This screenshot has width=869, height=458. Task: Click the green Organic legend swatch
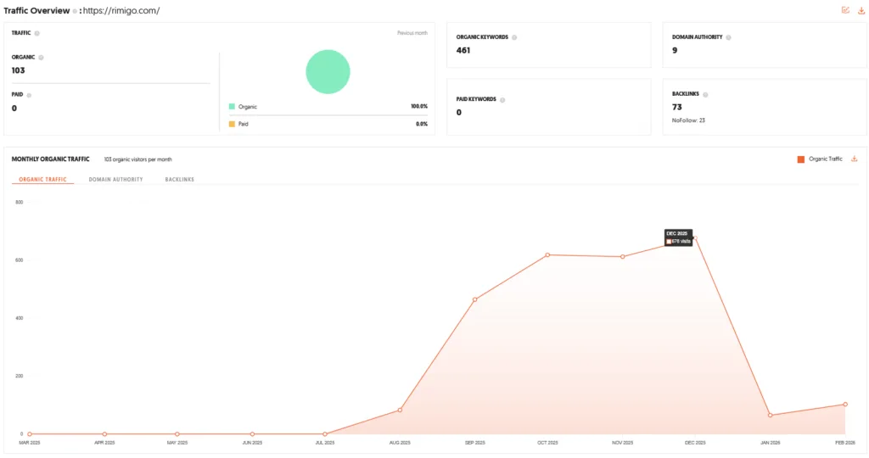(x=232, y=106)
